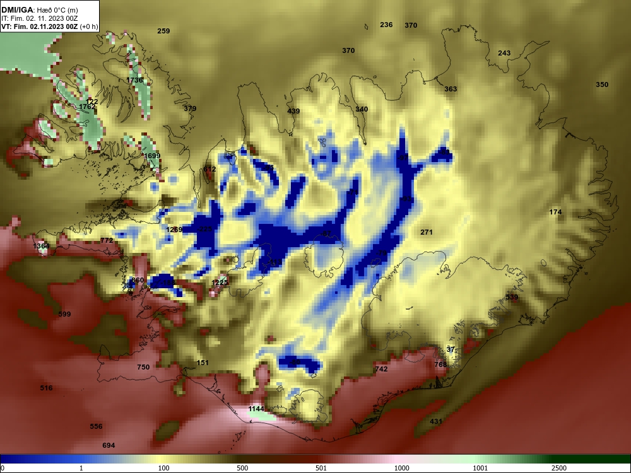The width and height of the screenshot is (631, 473).
Task: Click the negative value -97
Action: click(x=403, y=158)
